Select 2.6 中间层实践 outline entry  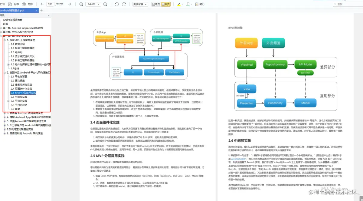point(19,97)
